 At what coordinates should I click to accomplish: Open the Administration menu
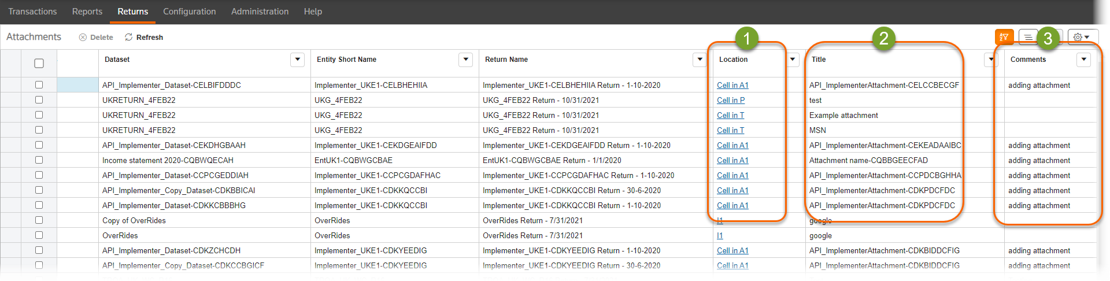(260, 12)
